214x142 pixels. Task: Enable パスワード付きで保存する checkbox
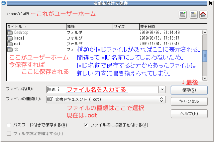point(9,125)
